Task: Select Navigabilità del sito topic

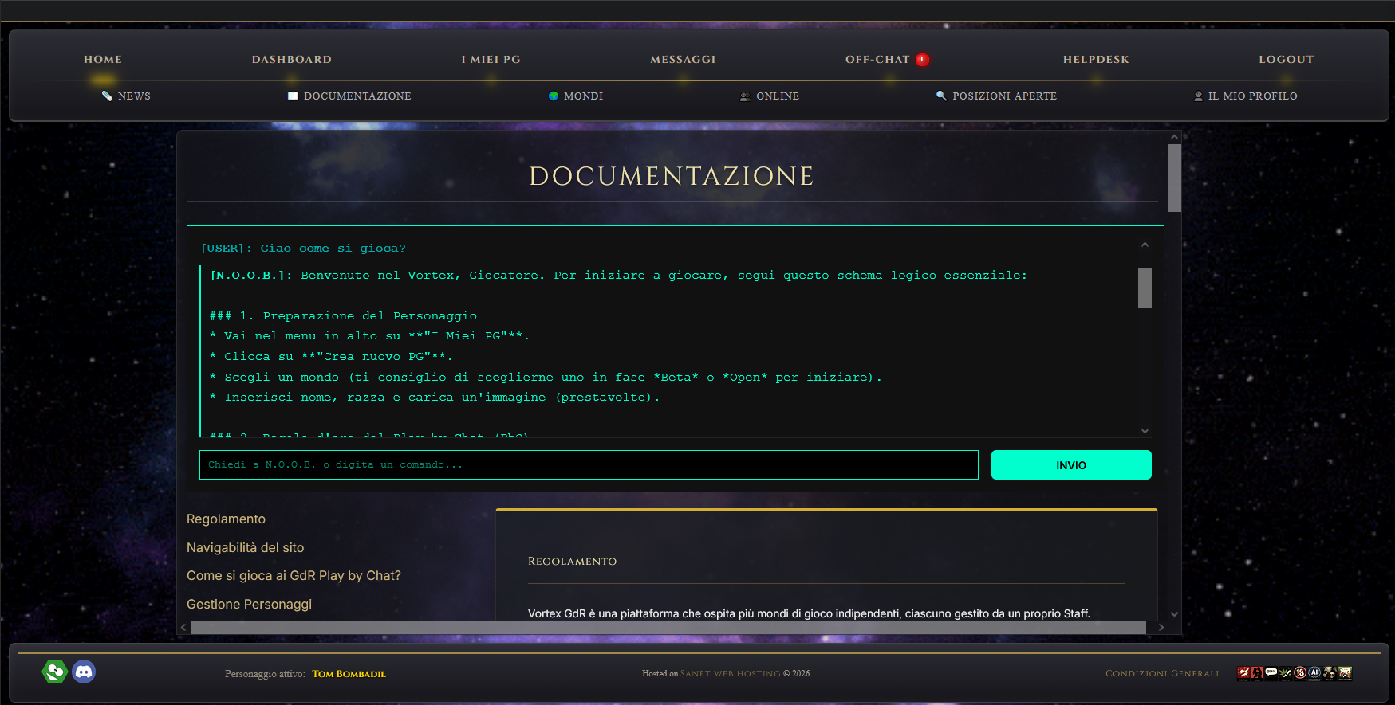Action: 245,547
